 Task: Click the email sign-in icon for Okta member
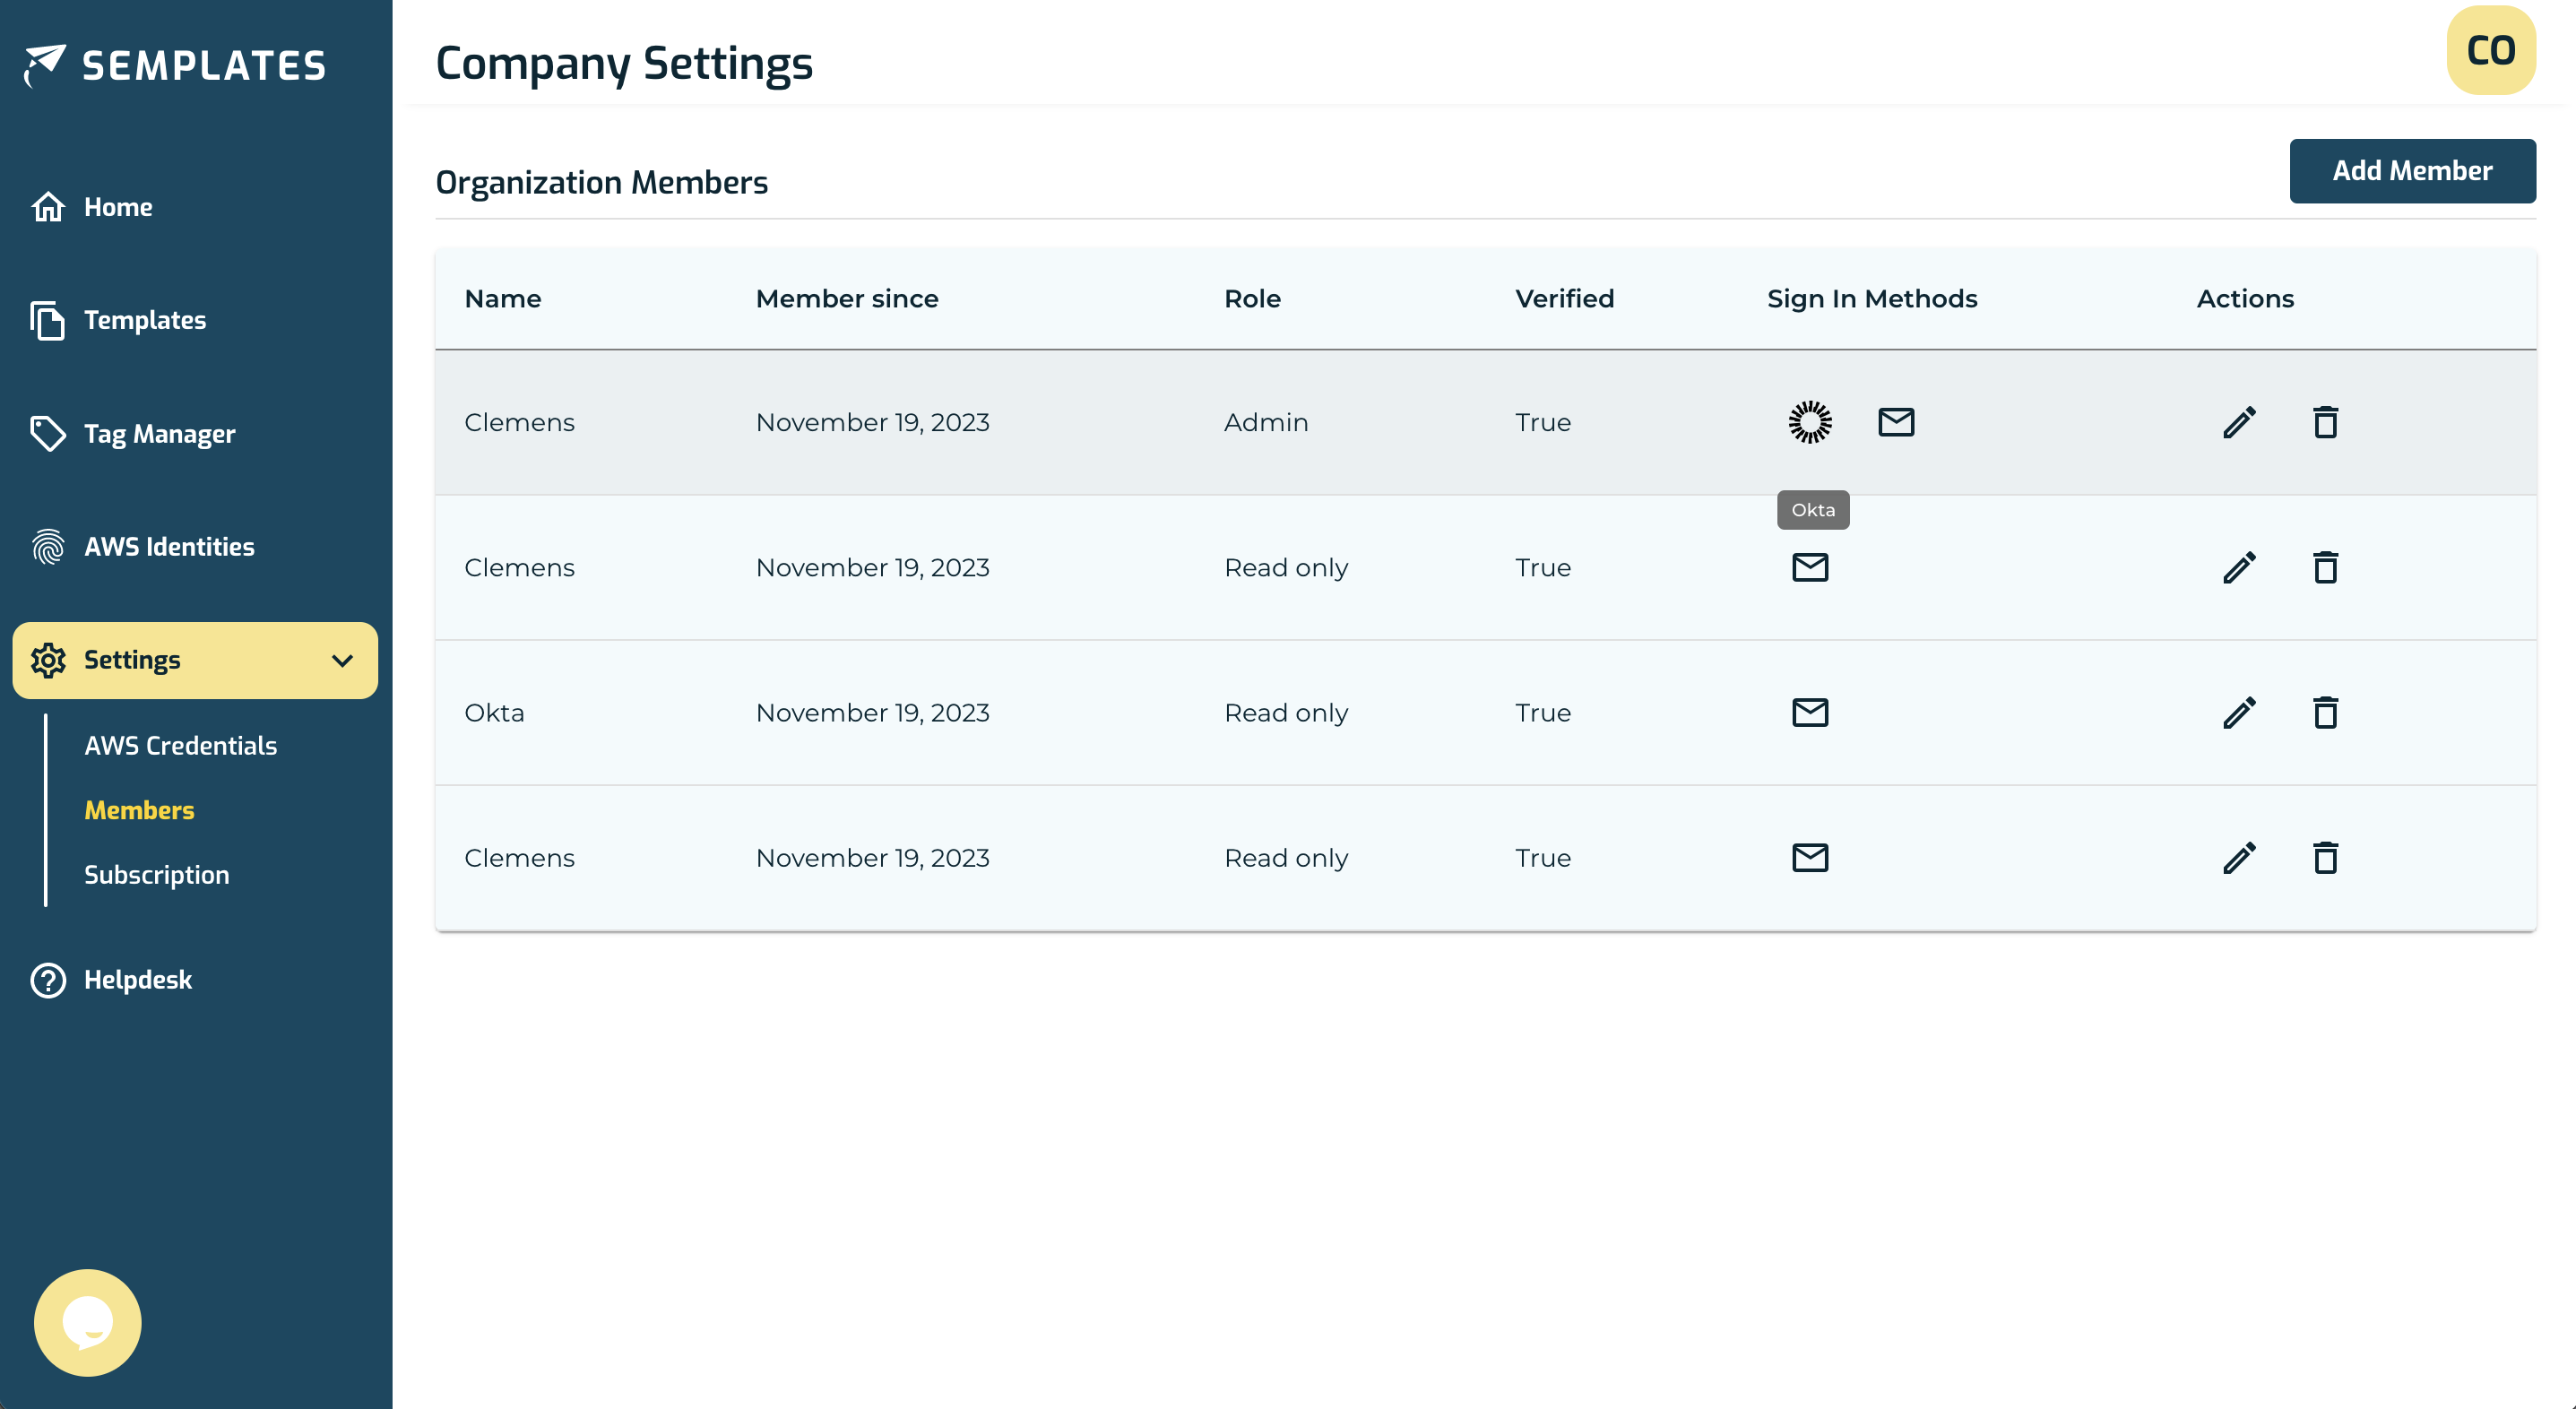tap(1810, 712)
